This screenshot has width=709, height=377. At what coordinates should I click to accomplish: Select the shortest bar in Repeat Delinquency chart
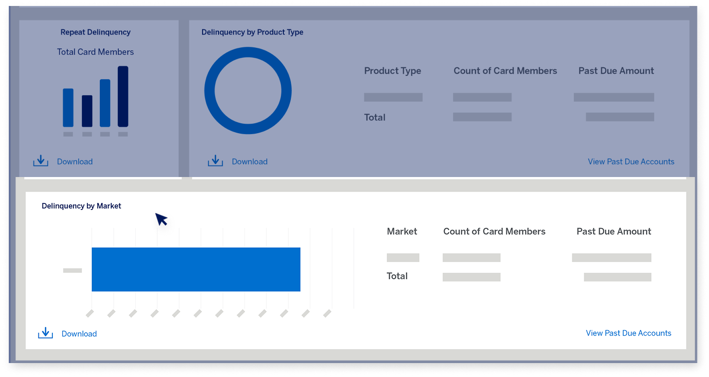87,111
